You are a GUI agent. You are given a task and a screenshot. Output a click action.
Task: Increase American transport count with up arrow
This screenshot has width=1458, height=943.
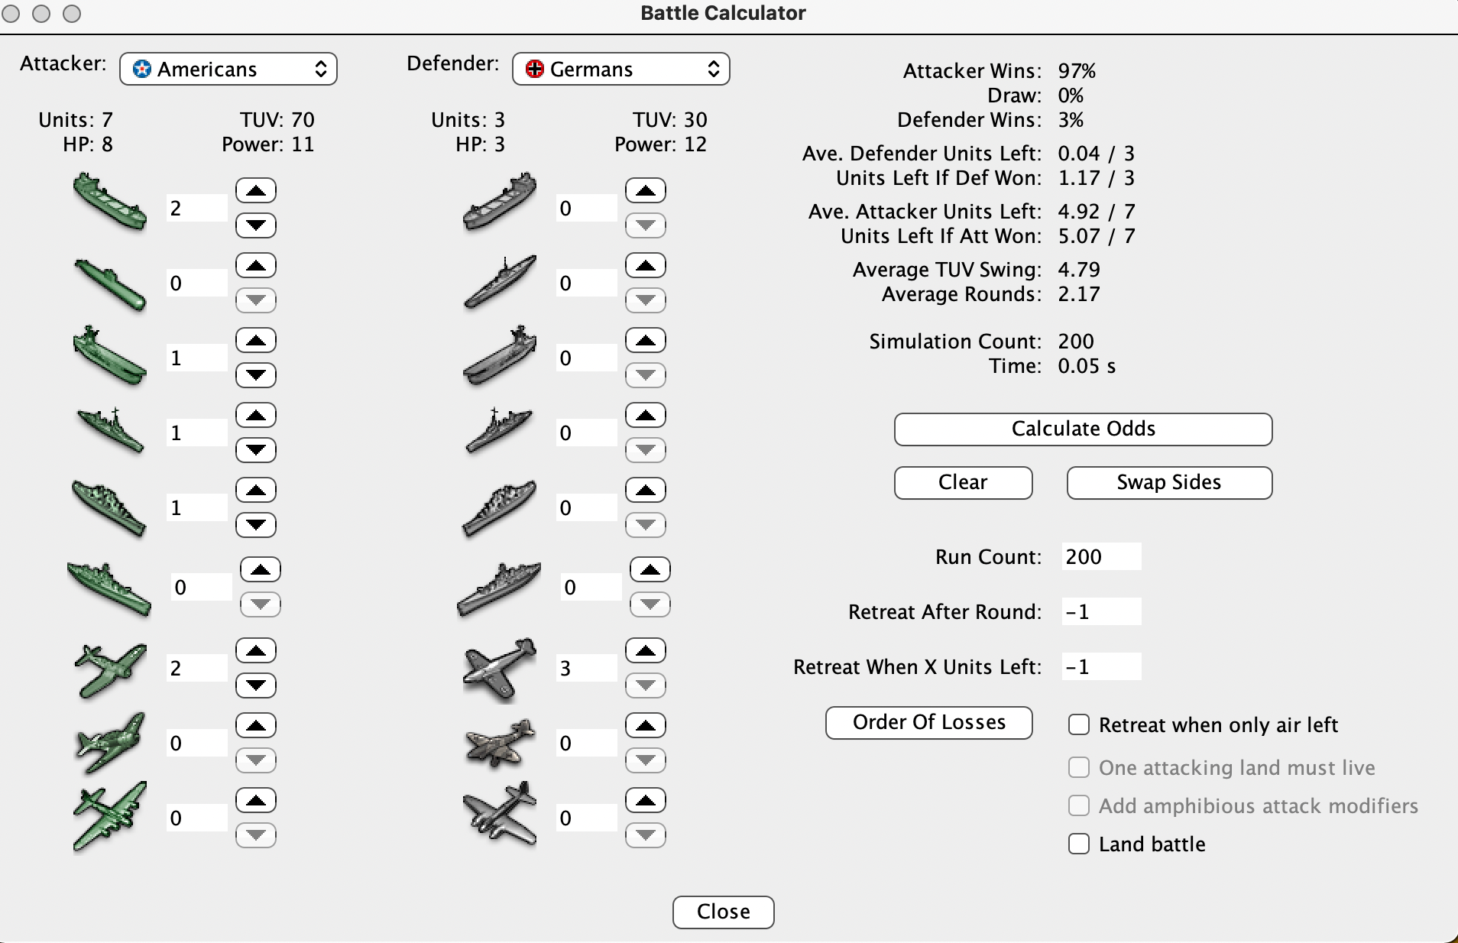(x=256, y=190)
